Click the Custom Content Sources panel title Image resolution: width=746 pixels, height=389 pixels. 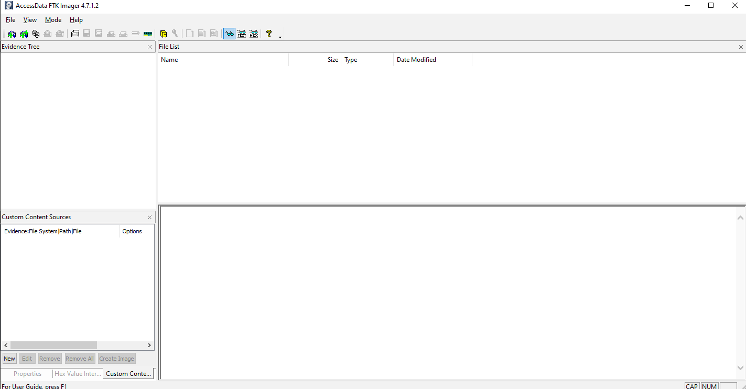click(x=36, y=217)
